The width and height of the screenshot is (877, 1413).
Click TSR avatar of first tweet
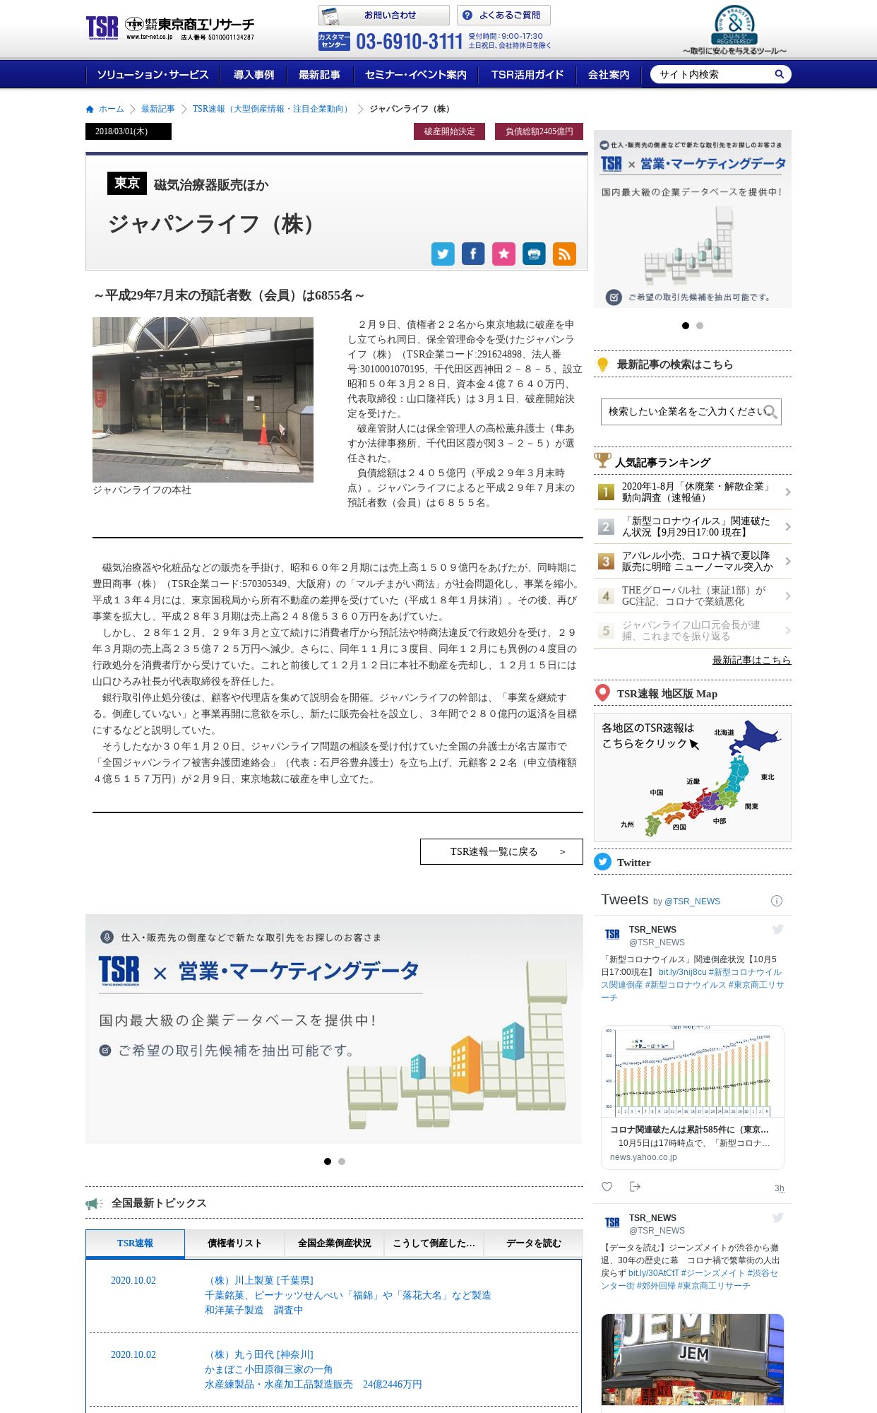(612, 934)
